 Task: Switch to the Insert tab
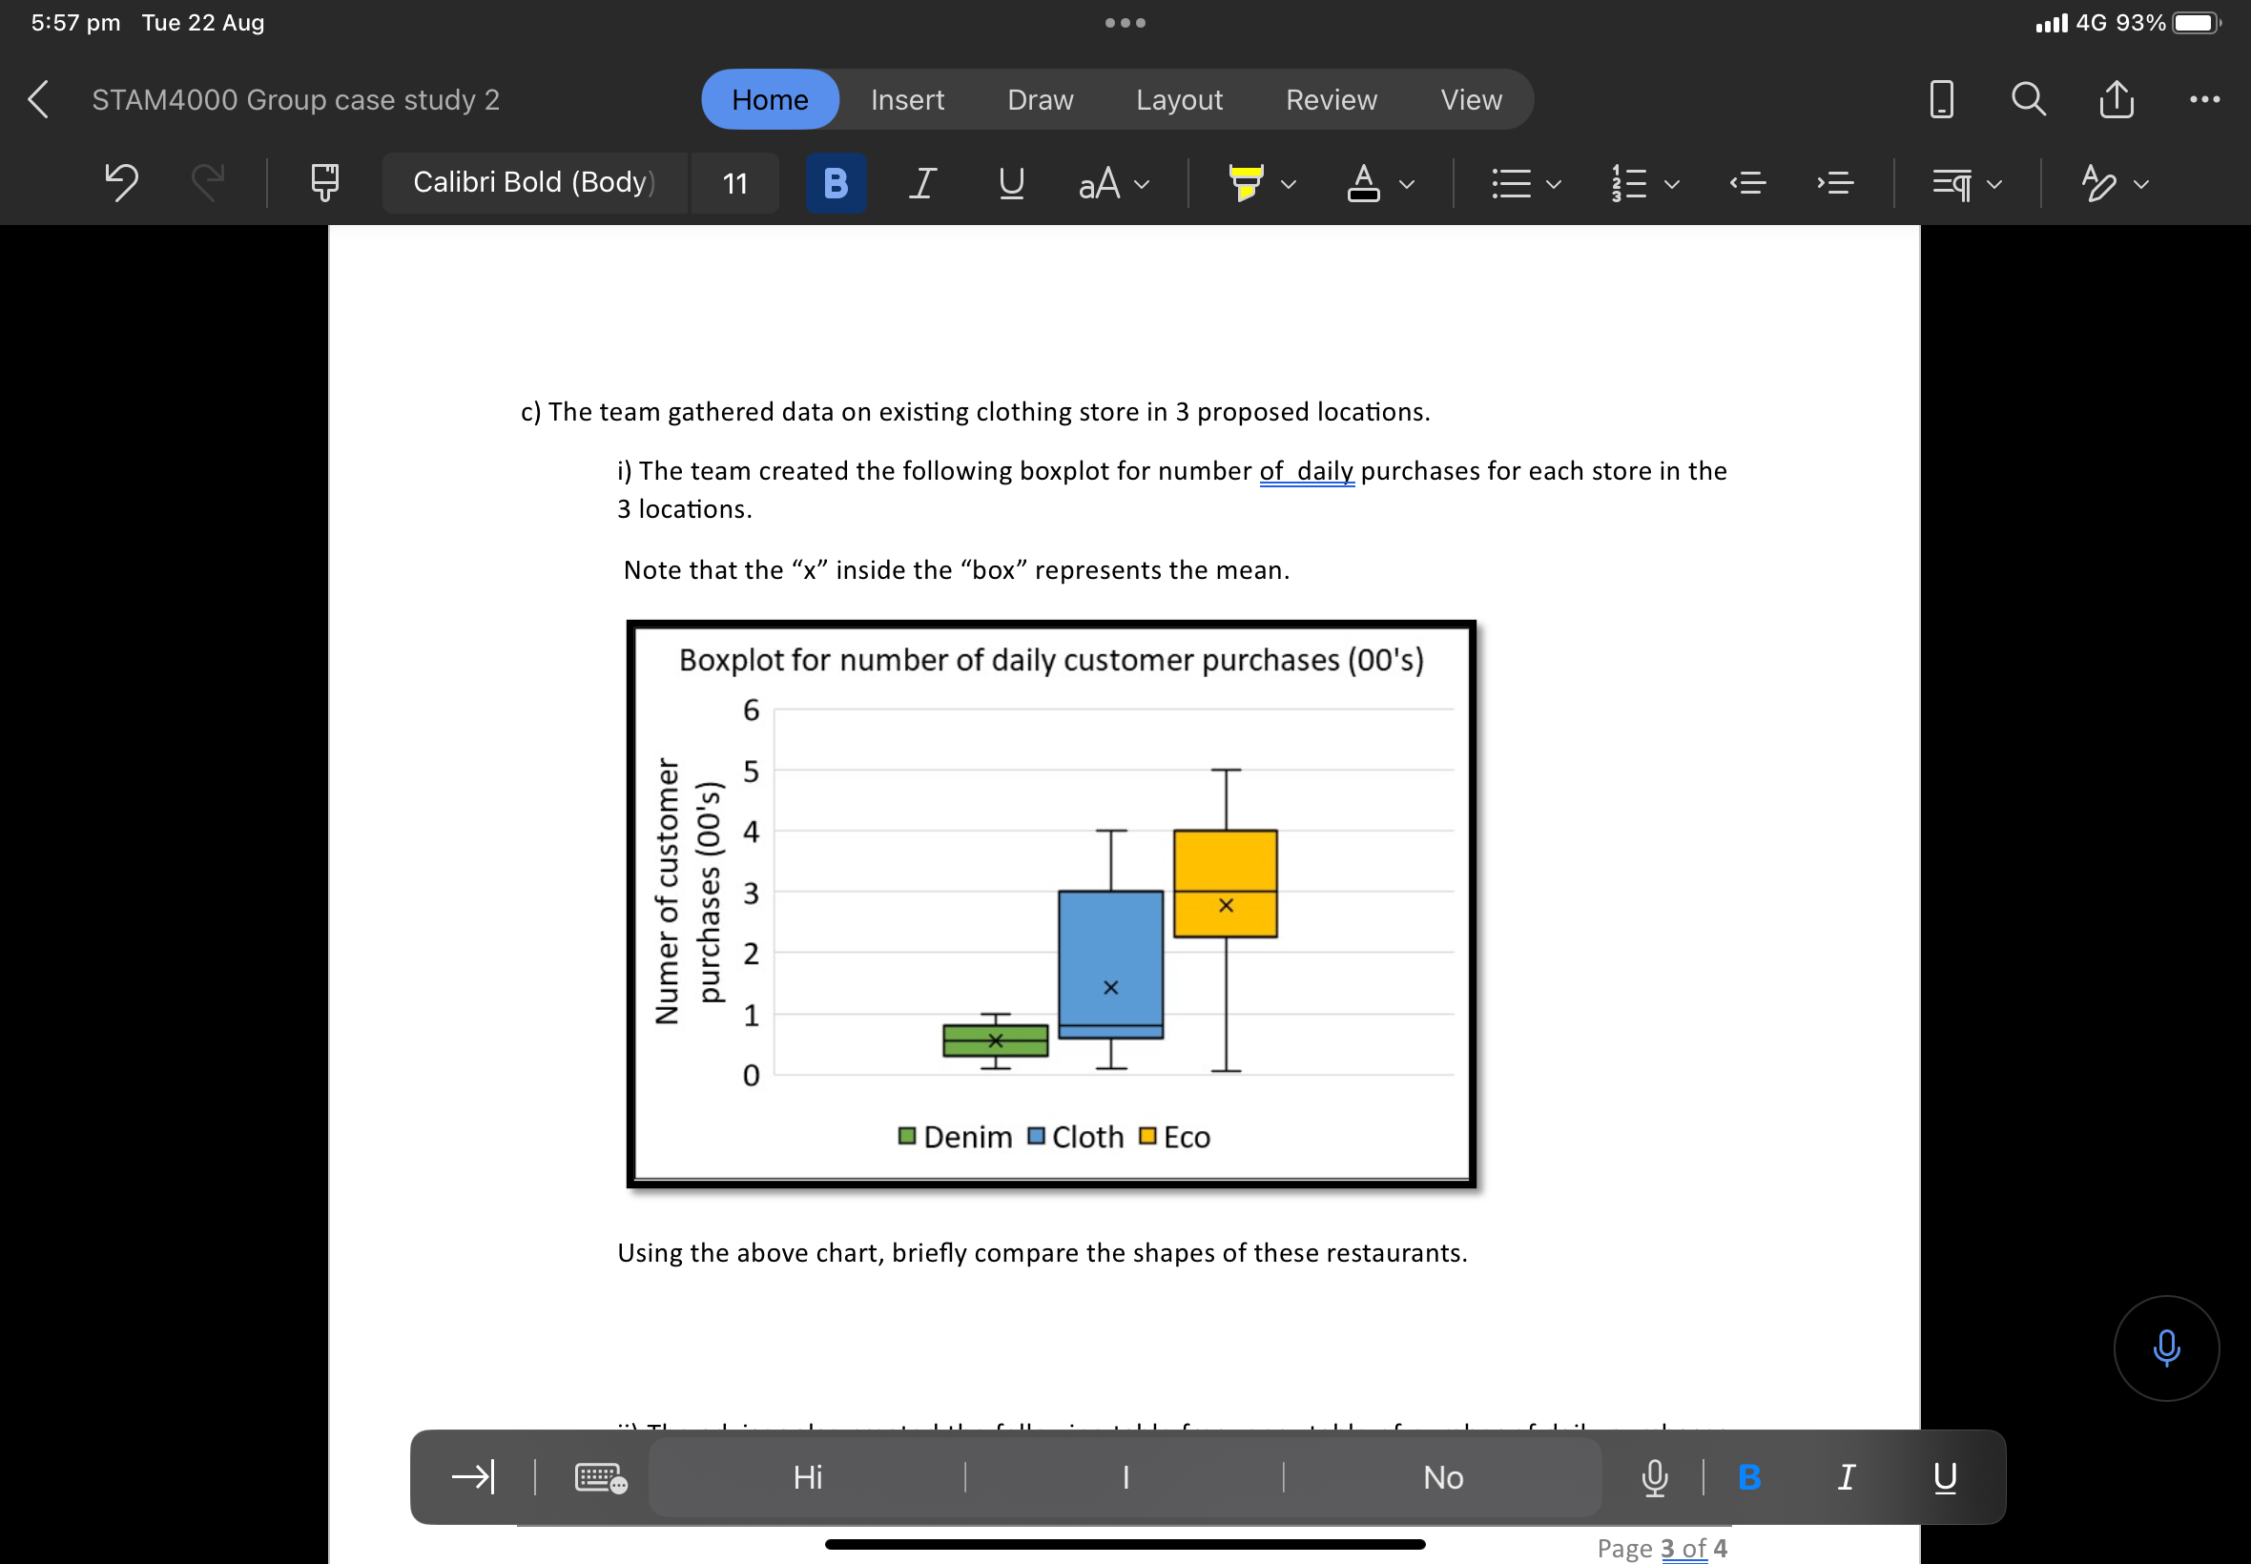click(x=906, y=100)
